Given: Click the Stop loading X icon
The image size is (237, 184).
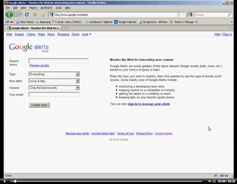Looking at the screenshot, I should pos(35,15).
